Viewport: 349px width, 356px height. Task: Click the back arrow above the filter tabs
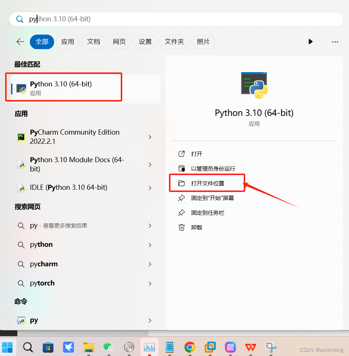[20, 42]
